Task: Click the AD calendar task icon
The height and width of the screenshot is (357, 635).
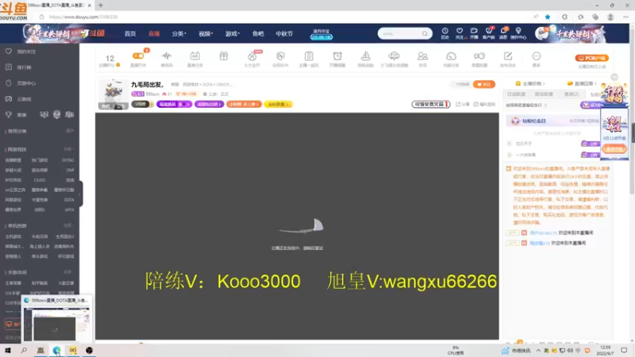Action: [194, 56]
